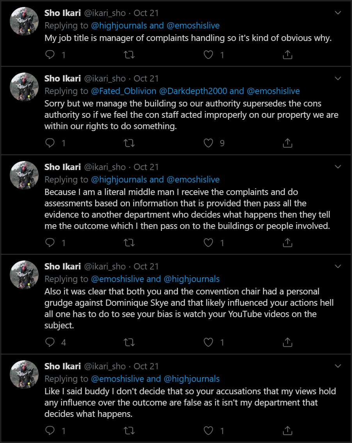Share the 'literal middle man' tweet
Image resolution: width=352 pixels, height=443 pixels.
tap(288, 243)
